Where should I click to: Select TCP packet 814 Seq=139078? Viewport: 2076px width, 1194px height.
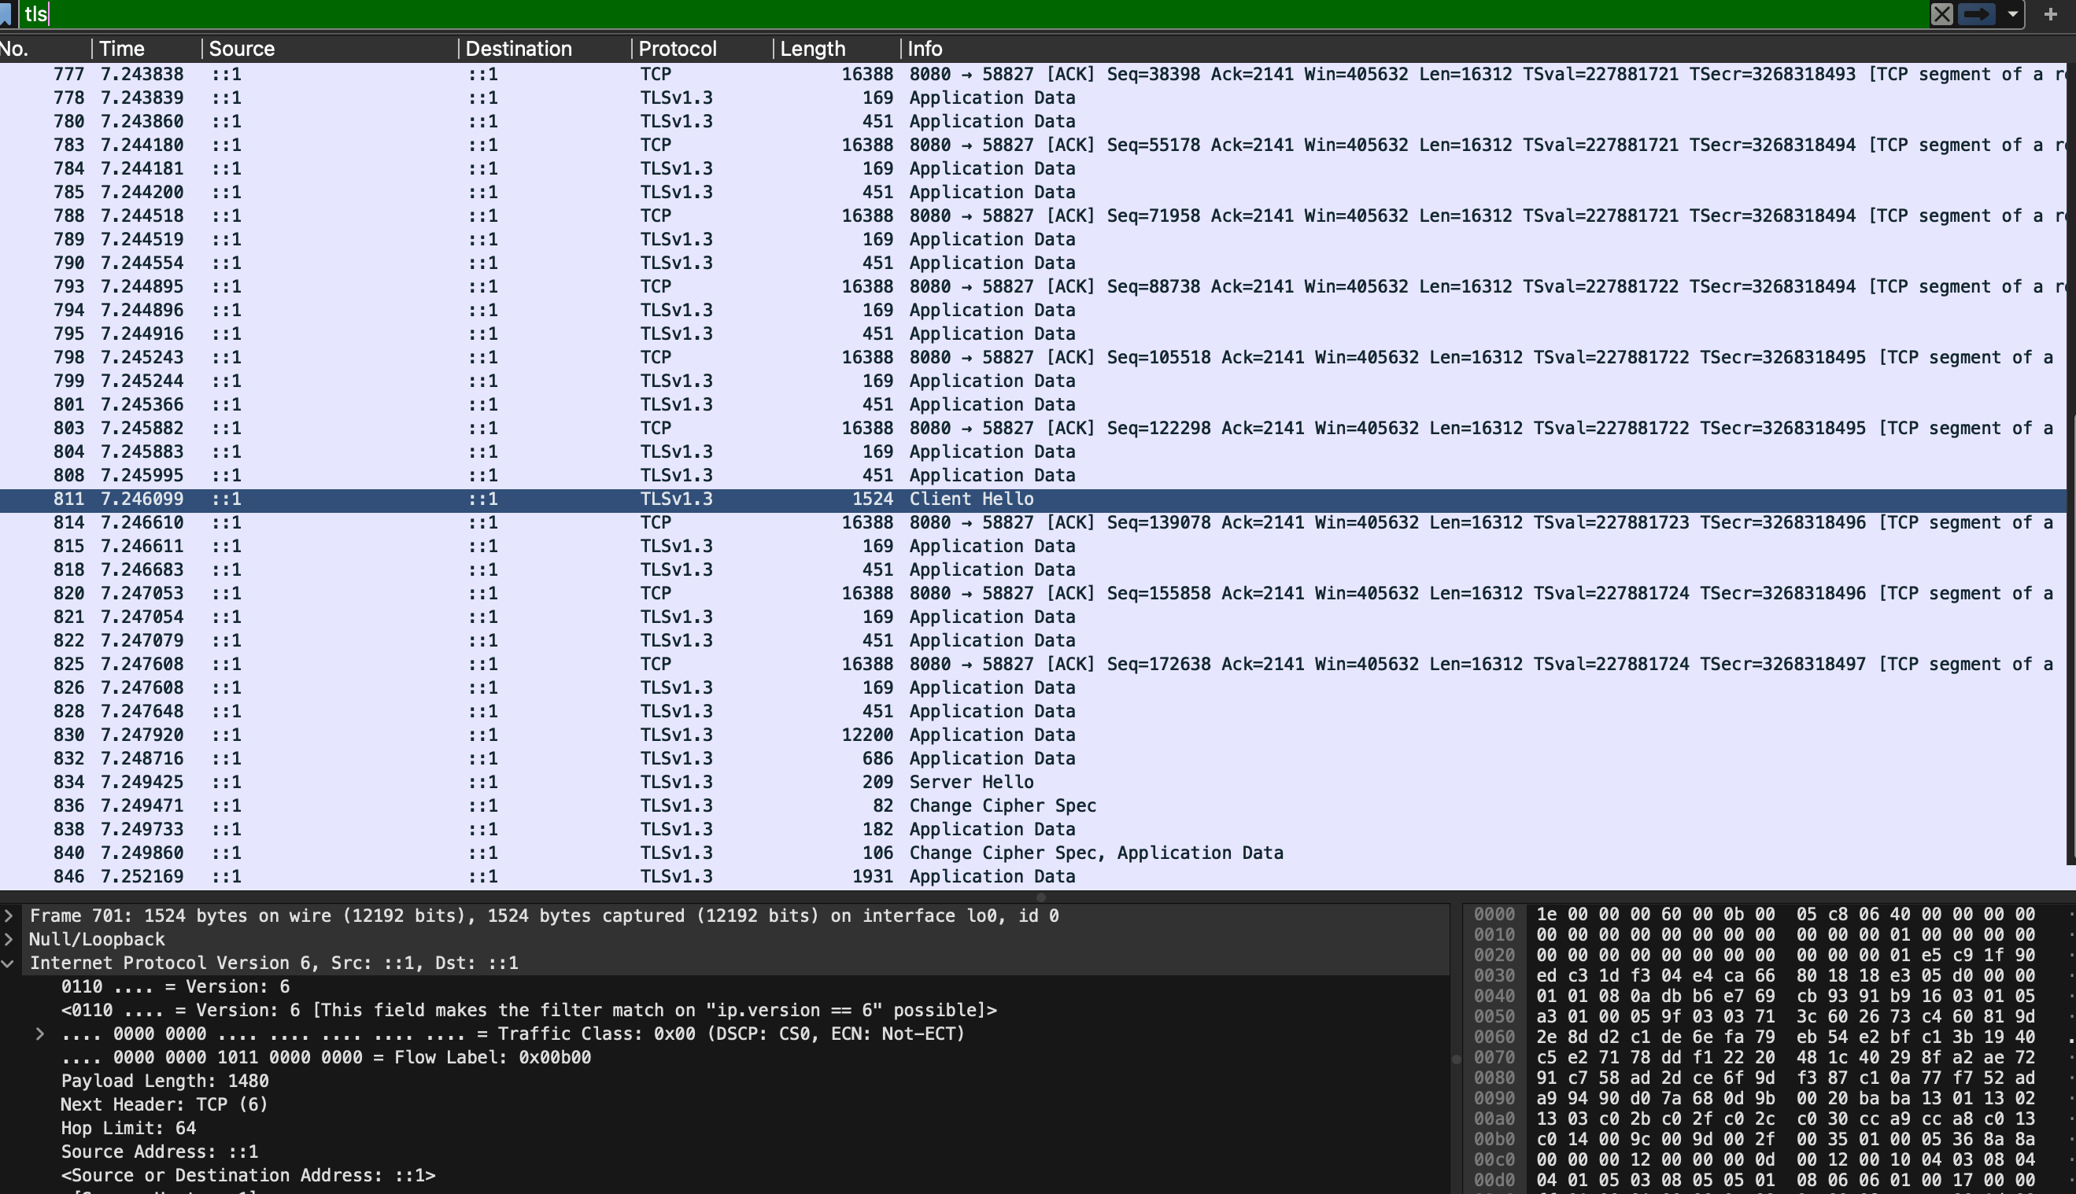click(x=1033, y=522)
